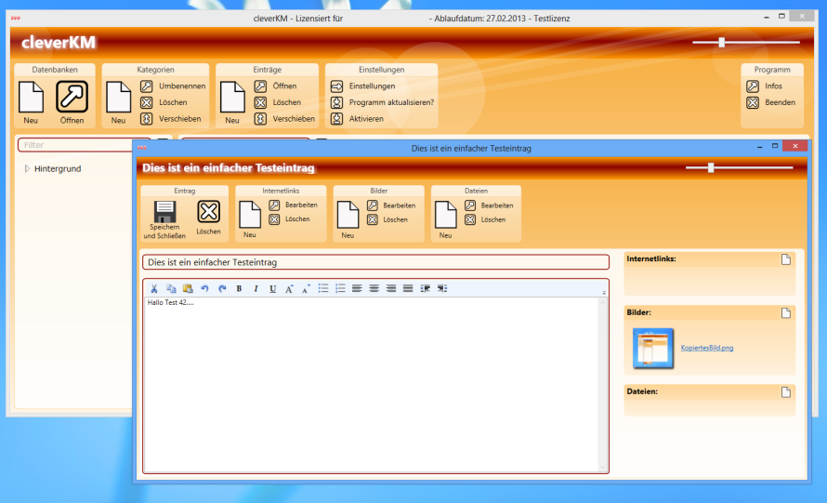
Task: Open editor toolbar overflow arrow
Action: (x=604, y=292)
